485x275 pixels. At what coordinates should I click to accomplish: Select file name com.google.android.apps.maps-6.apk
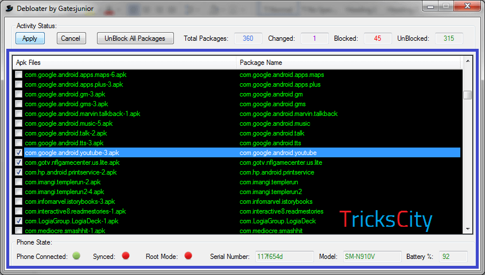(76, 75)
